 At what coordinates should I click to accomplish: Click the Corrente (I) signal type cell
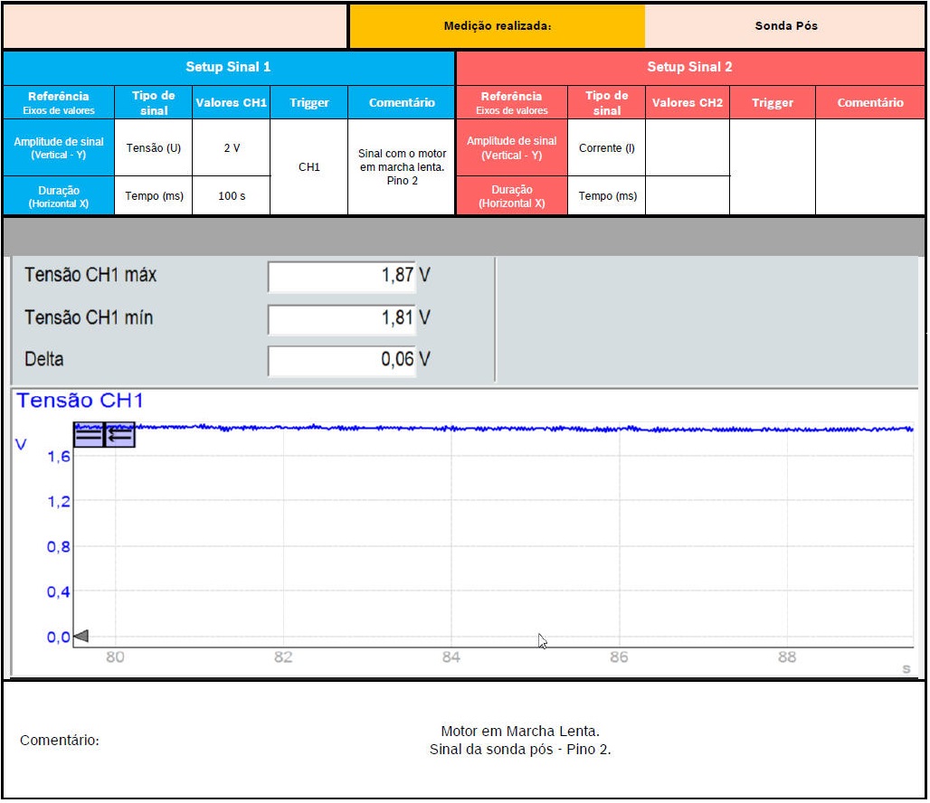coord(606,147)
